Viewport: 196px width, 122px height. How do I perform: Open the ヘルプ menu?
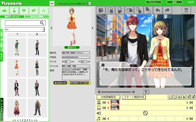(x=191, y=2)
